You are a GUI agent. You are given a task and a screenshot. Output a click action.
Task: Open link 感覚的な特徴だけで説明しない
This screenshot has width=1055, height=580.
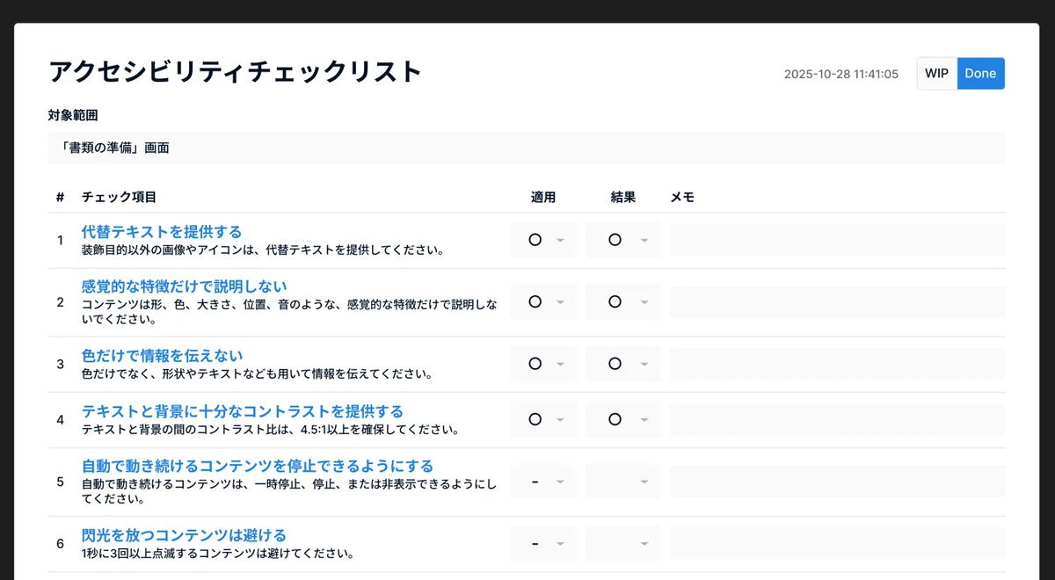click(x=184, y=286)
